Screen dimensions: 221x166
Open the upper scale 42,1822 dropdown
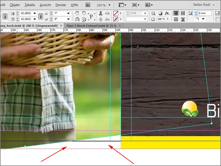35,13
